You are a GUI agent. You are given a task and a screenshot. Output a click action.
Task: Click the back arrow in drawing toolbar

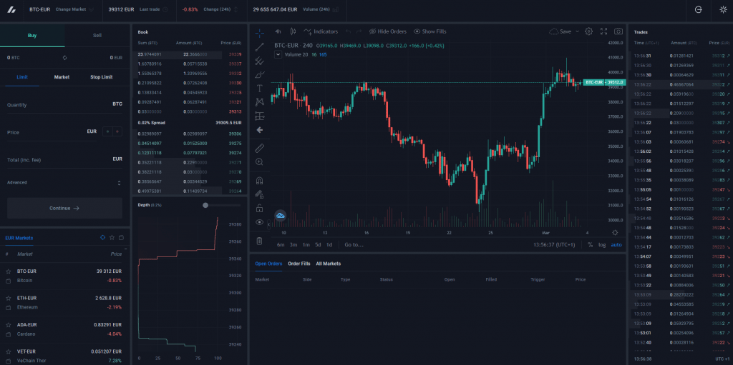tap(259, 130)
